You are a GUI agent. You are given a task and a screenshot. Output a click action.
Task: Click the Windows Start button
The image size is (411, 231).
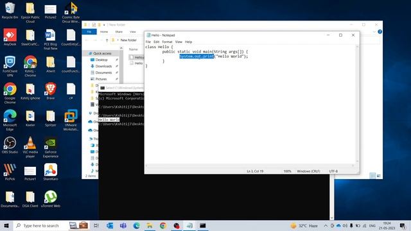6,225
